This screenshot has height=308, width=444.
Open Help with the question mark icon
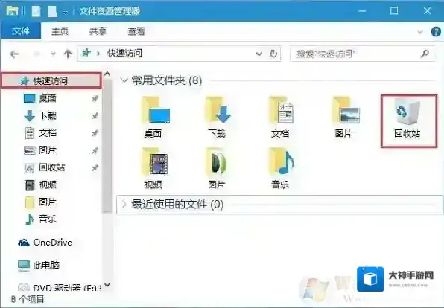point(436,31)
